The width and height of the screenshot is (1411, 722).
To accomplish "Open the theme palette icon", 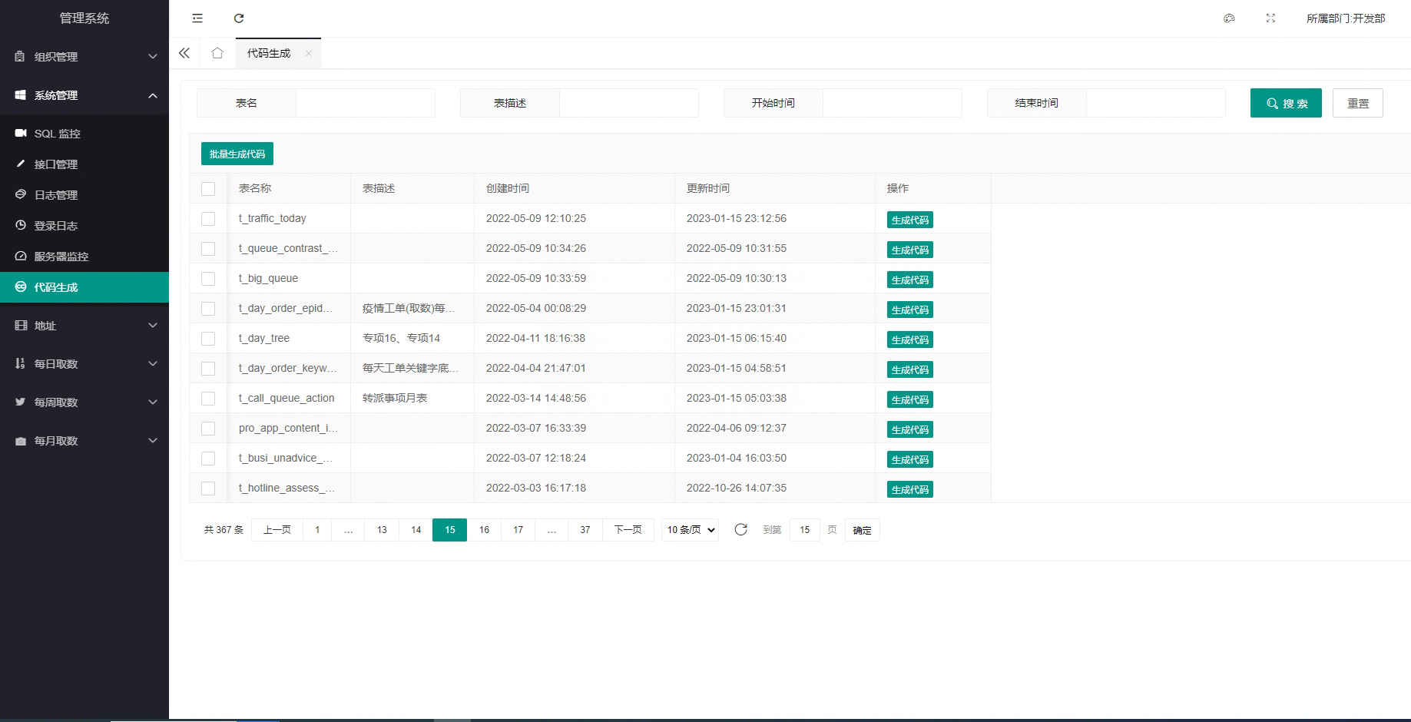I will [1229, 18].
